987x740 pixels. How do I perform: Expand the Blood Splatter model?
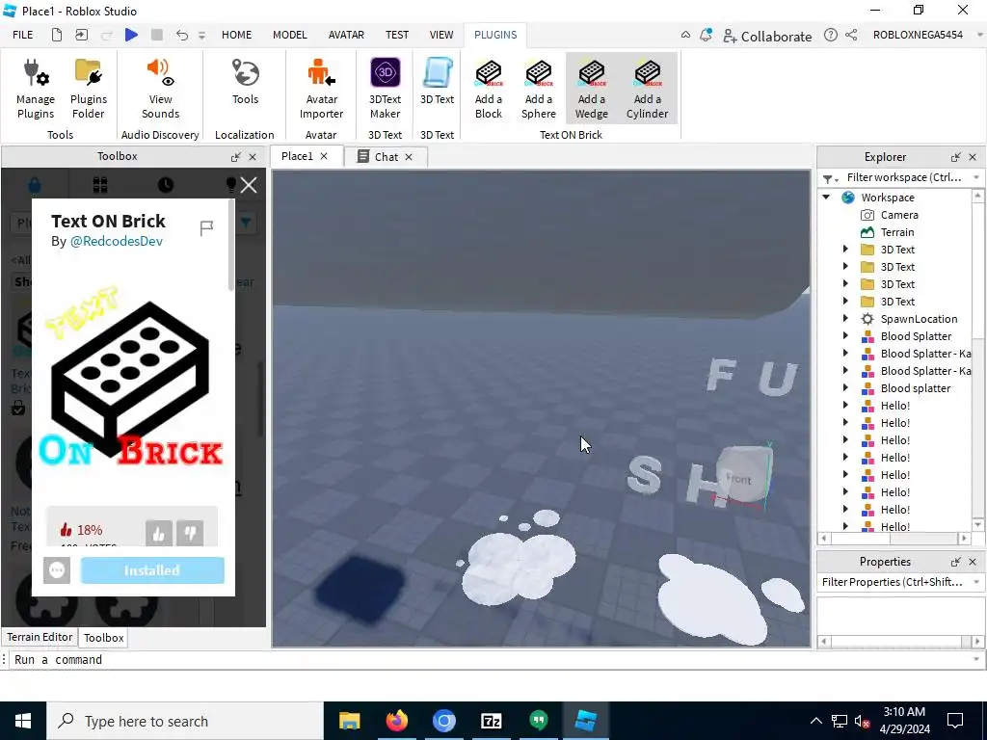click(845, 336)
